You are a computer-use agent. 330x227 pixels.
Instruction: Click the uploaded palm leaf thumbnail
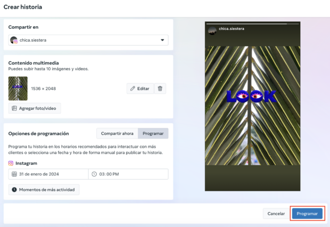tap(18, 88)
